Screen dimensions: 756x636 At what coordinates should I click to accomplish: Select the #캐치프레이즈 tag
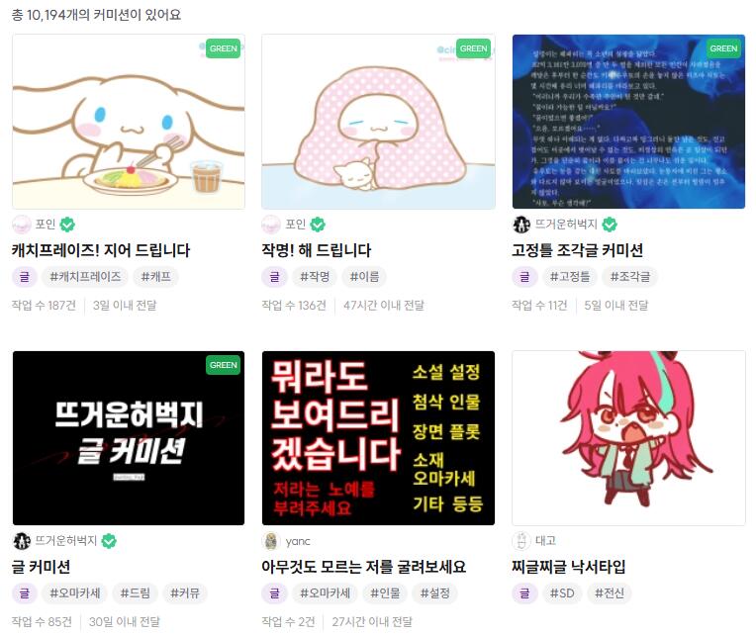coord(85,277)
